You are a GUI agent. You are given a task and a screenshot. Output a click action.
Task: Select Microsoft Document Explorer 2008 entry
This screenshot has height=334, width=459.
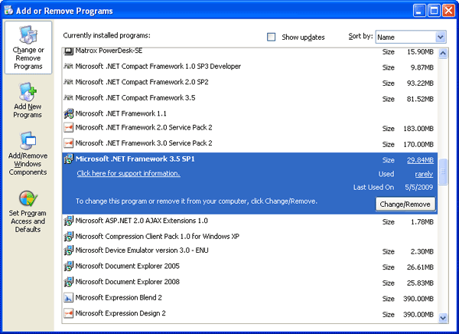coord(249,282)
